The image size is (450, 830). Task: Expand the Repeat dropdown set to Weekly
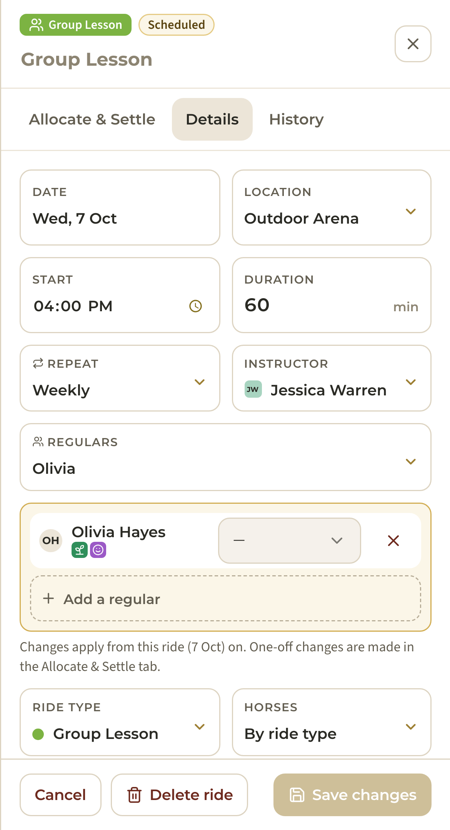(120, 378)
